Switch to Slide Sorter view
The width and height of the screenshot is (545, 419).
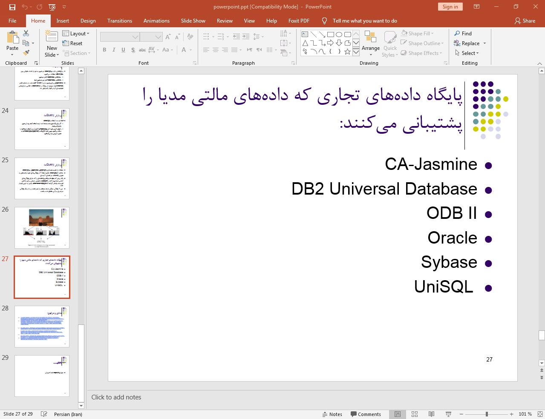(415, 414)
